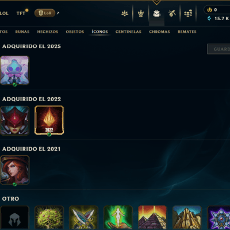This screenshot has width=230, height=230.
Task: Select the glowing green figure icon
Action: 118,218
